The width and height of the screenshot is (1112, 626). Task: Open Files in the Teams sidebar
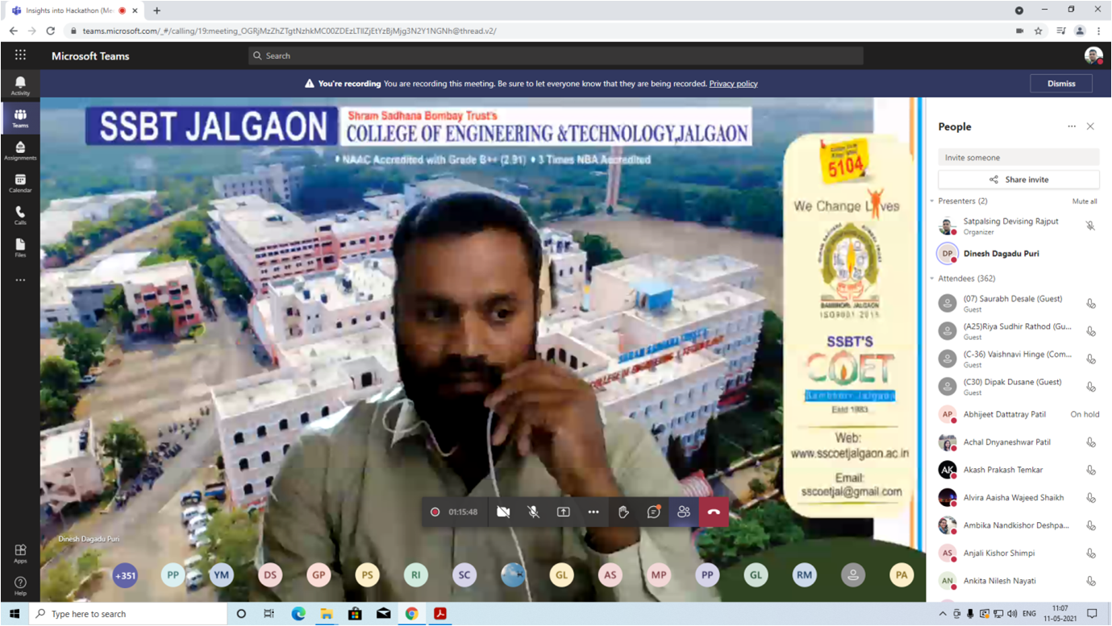pos(20,247)
